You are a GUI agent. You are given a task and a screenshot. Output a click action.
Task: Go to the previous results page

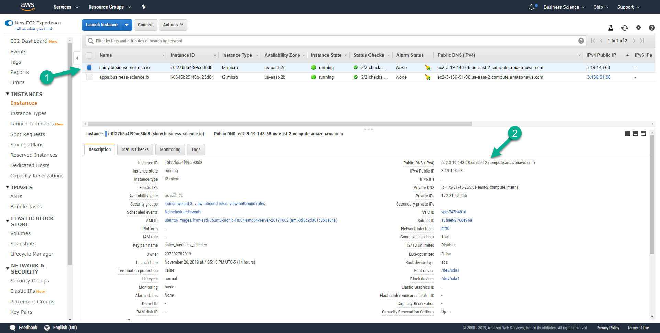pos(601,41)
